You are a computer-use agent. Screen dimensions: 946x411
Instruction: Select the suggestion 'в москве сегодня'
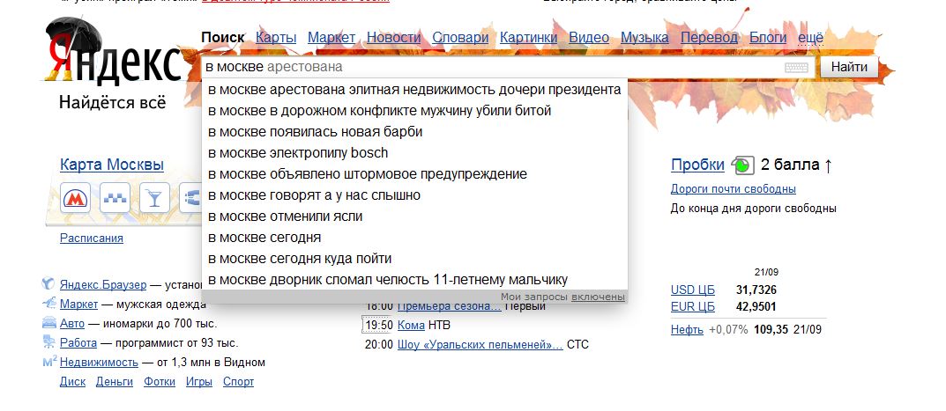414,238
